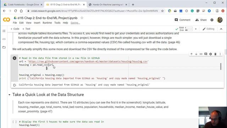Click the Take a Quick Look heading
Screen dimensions: 227x128
(x=48, y=95)
